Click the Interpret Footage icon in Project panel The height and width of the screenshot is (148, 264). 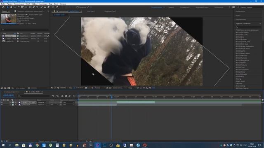tap(2, 88)
